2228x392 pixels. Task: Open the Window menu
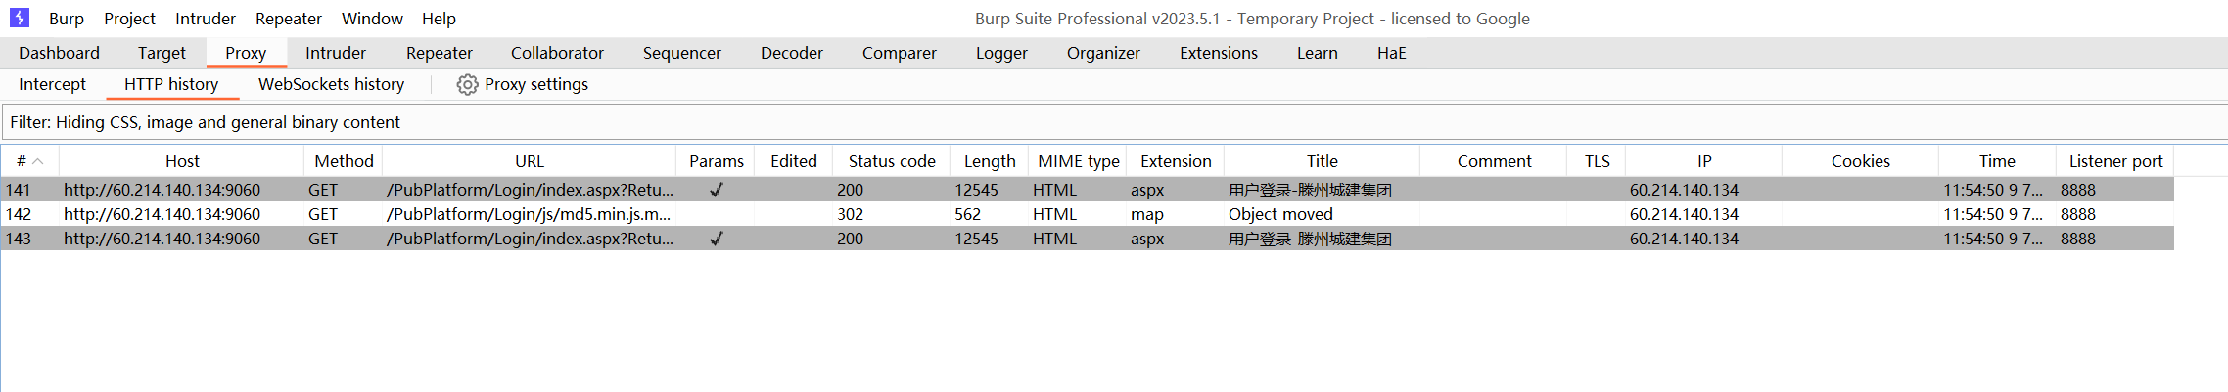372,19
